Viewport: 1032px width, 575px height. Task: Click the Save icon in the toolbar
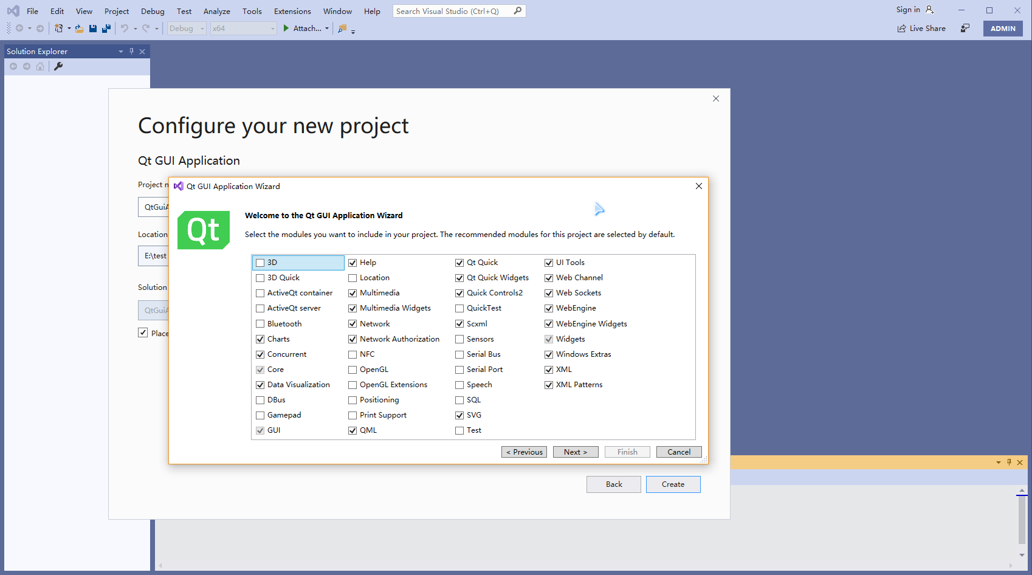click(x=93, y=28)
